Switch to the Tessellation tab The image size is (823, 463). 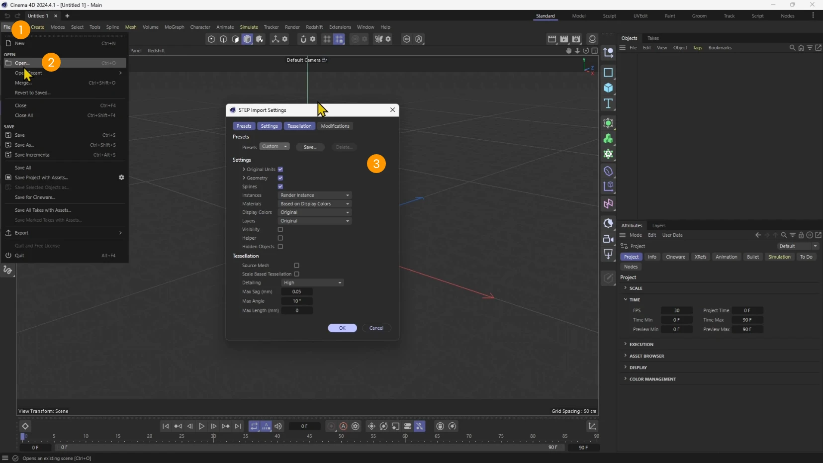[x=299, y=126]
